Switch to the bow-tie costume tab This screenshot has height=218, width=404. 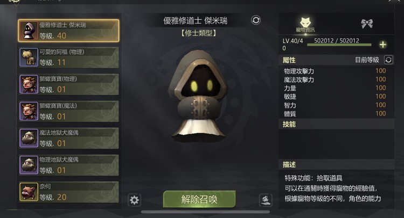(367, 24)
